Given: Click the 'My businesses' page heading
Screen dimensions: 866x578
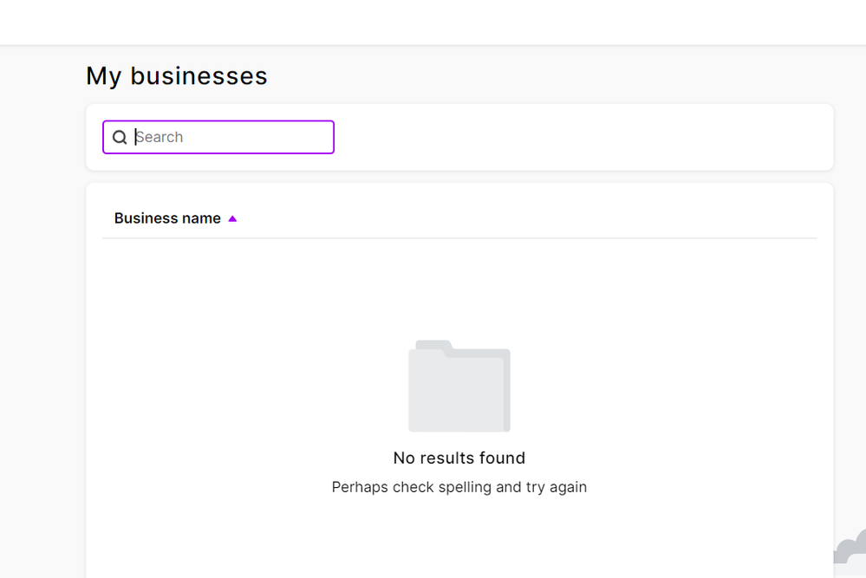Looking at the screenshot, I should pos(176,76).
